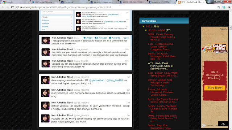The height and width of the screenshot is (130, 232).
Task: Reload the page with the refresh icon
Action: [12, 7]
